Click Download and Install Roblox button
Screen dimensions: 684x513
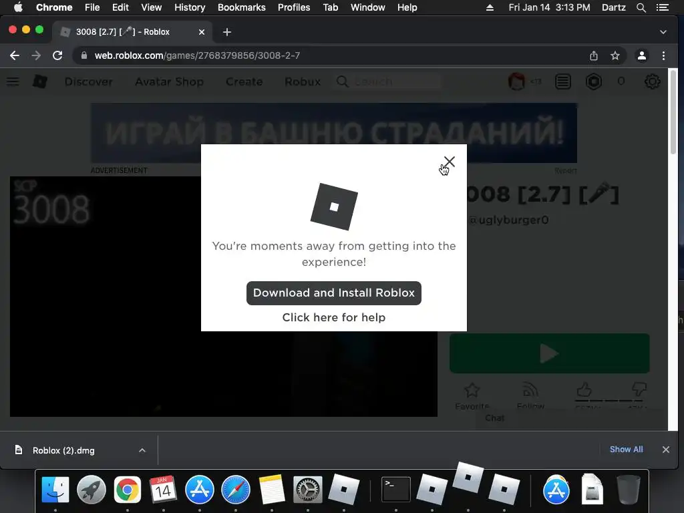334,293
